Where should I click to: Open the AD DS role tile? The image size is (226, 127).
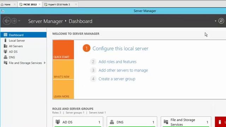click(x=78, y=122)
